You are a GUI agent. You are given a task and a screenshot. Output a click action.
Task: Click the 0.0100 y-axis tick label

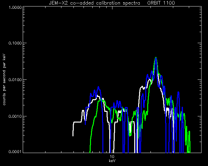15,80
